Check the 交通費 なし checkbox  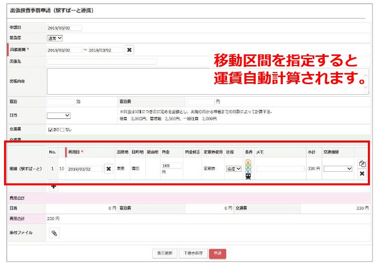pos(63,129)
